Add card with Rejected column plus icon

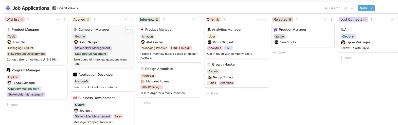pyautogui.click(x=332, y=19)
